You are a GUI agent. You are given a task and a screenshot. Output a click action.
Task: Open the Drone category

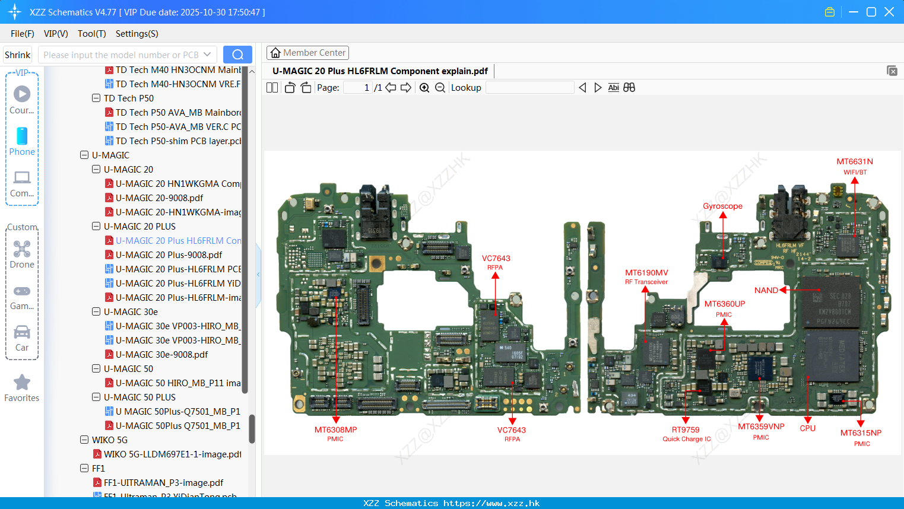[22, 254]
